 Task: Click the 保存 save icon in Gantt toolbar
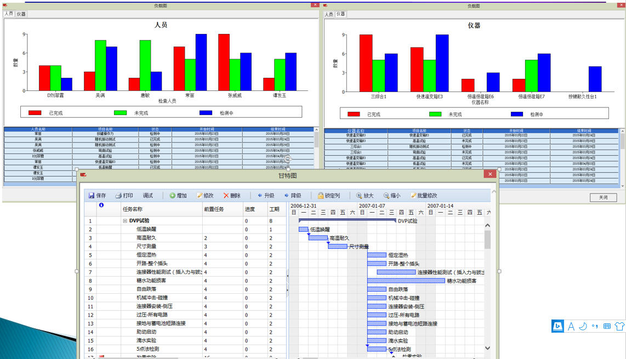click(x=92, y=196)
